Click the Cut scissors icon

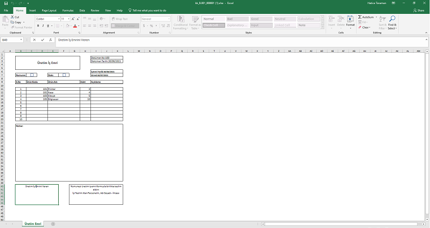[12, 17]
